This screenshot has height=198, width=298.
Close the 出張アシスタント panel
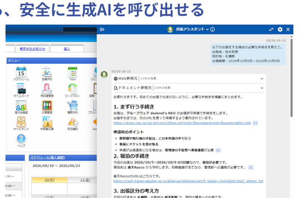click(288, 29)
